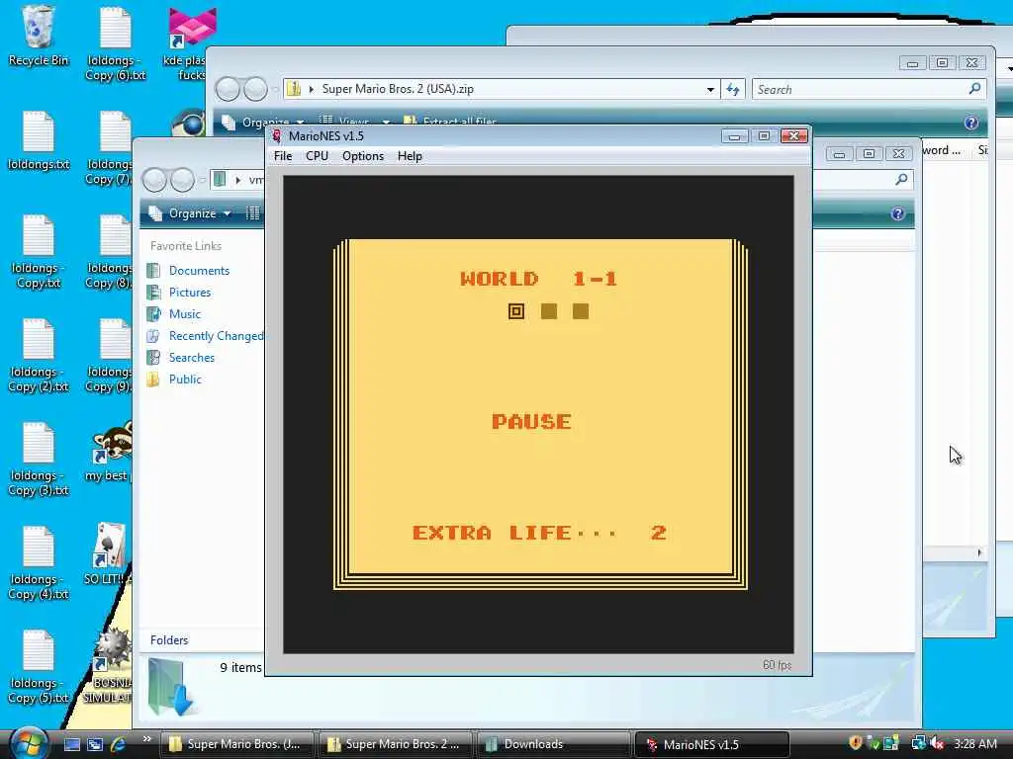Select loldongs - Copy (6).txt desktop file
1013x759 pixels.
116,43
